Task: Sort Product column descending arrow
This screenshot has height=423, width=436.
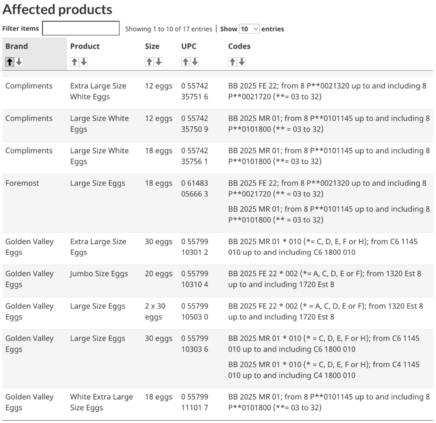Action: pos(84,62)
